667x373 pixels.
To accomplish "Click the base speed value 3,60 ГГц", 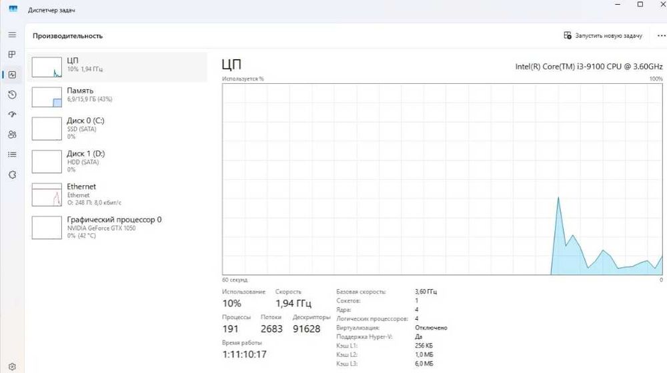I will click(x=426, y=292).
